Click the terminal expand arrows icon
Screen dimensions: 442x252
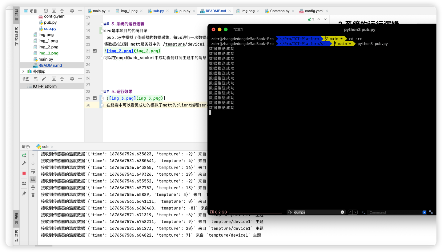click(x=431, y=212)
